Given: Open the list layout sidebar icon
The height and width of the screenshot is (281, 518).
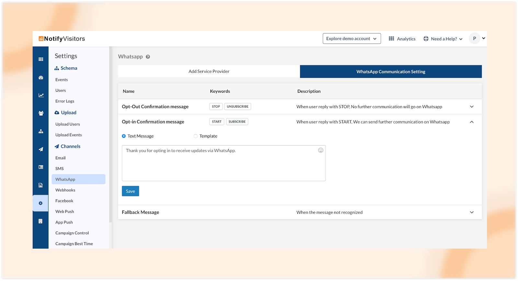Looking at the screenshot, I should click(41, 167).
